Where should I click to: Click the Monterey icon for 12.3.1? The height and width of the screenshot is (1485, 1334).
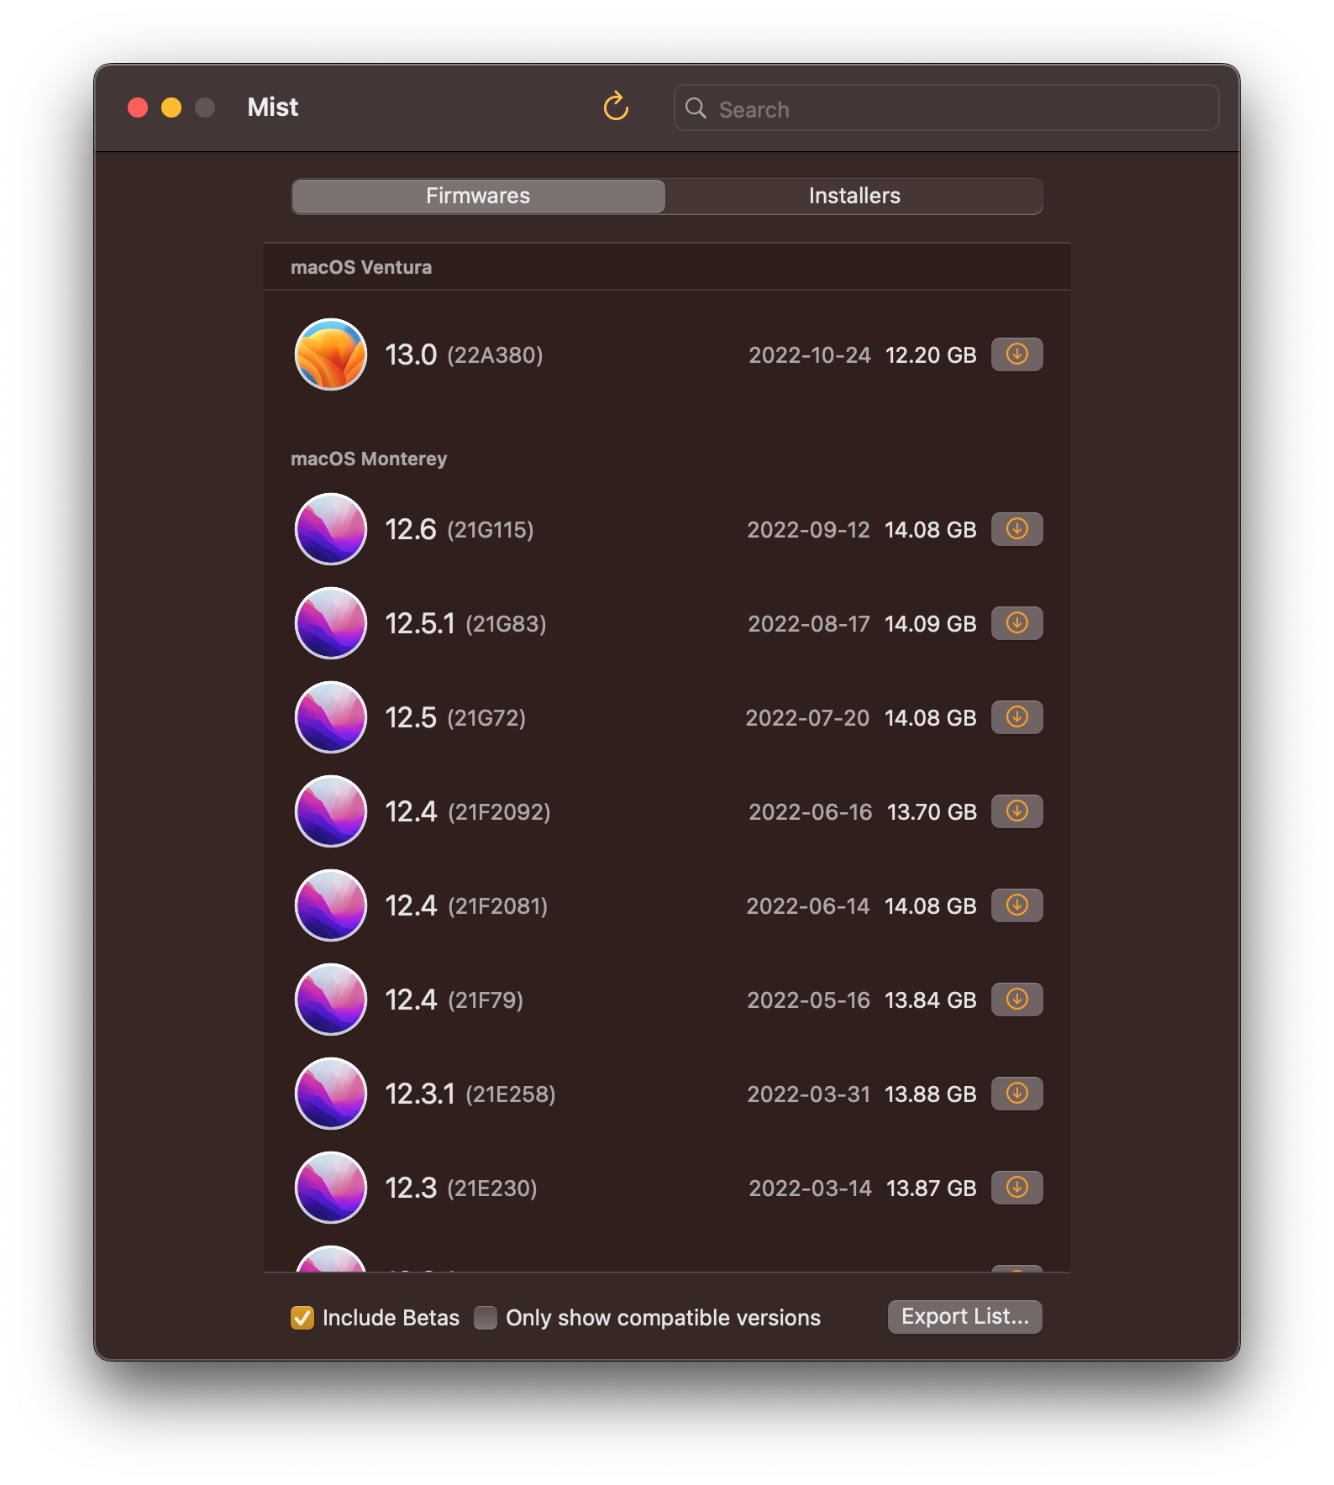coord(331,1094)
